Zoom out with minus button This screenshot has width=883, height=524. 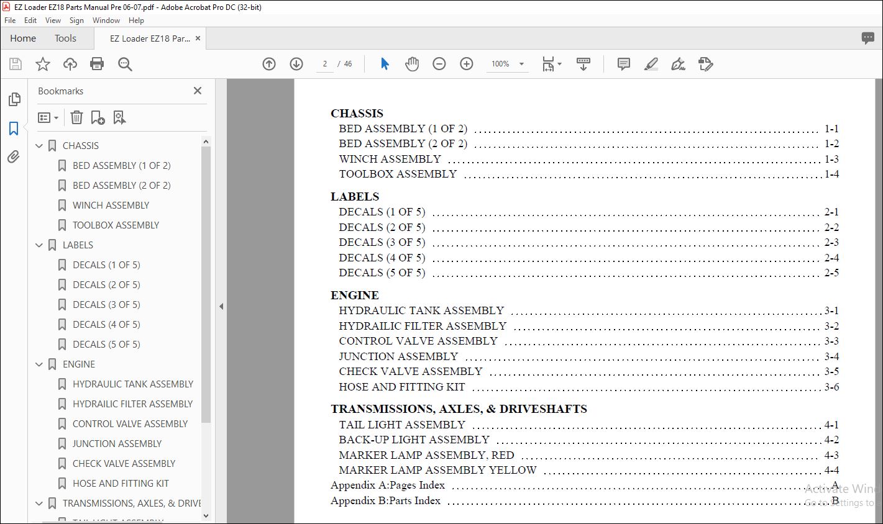click(x=439, y=64)
